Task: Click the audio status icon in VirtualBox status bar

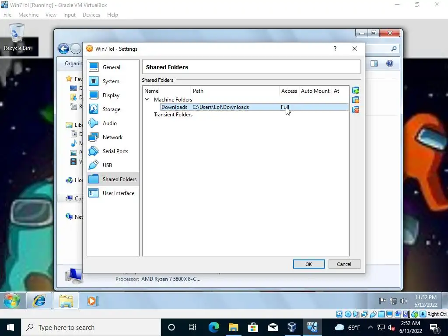Action: tap(356, 314)
